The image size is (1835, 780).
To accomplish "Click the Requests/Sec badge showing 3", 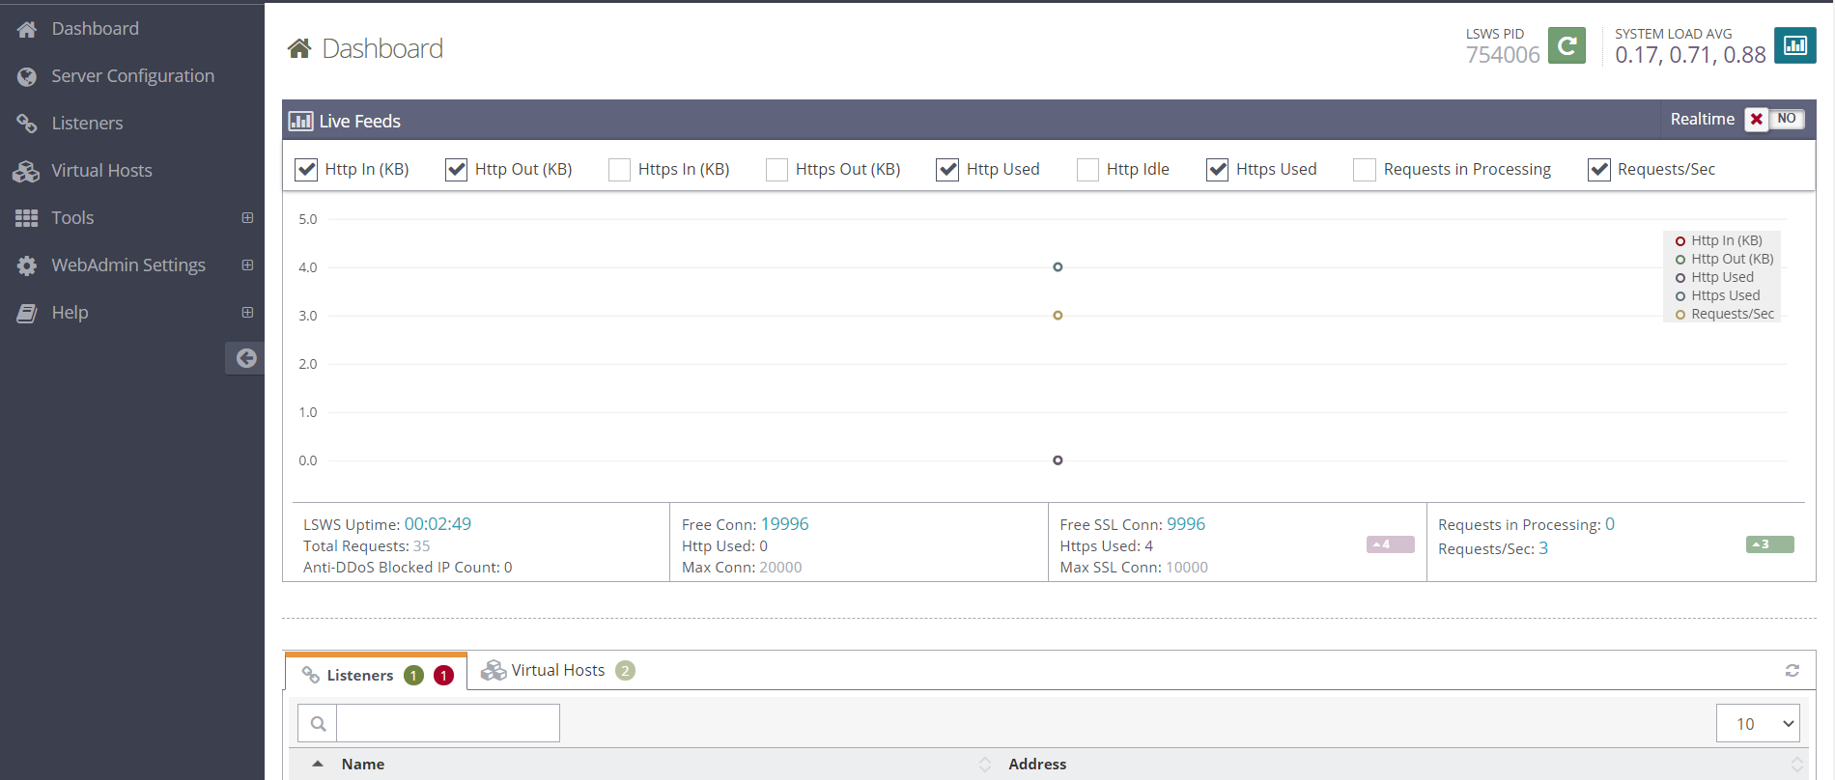I will click(x=1769, y=544).
